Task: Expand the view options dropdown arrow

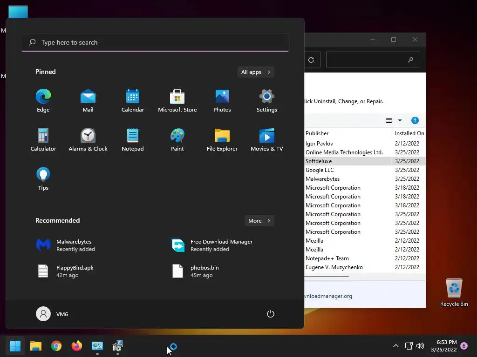Action: click(x=400, y=120)
